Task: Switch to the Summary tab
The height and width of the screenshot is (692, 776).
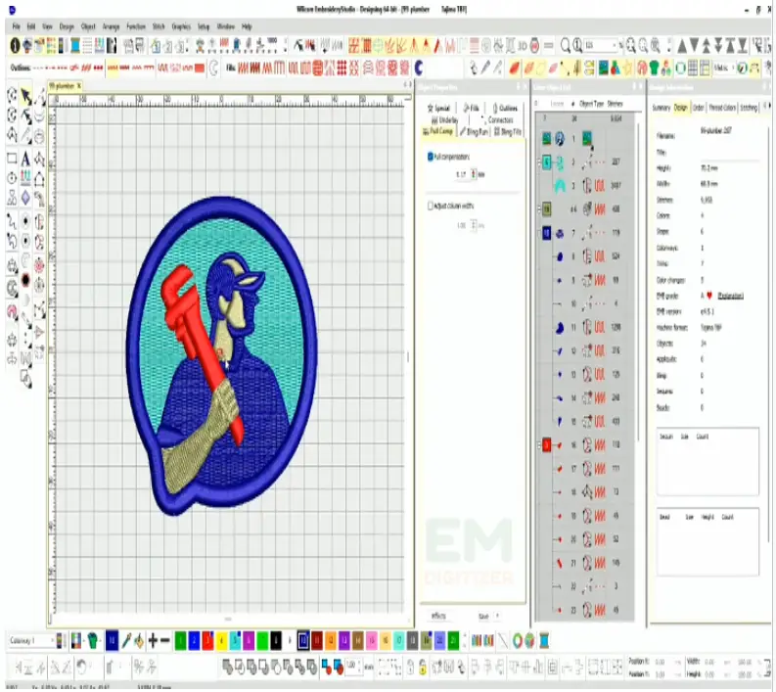Action: click(662, 108)
